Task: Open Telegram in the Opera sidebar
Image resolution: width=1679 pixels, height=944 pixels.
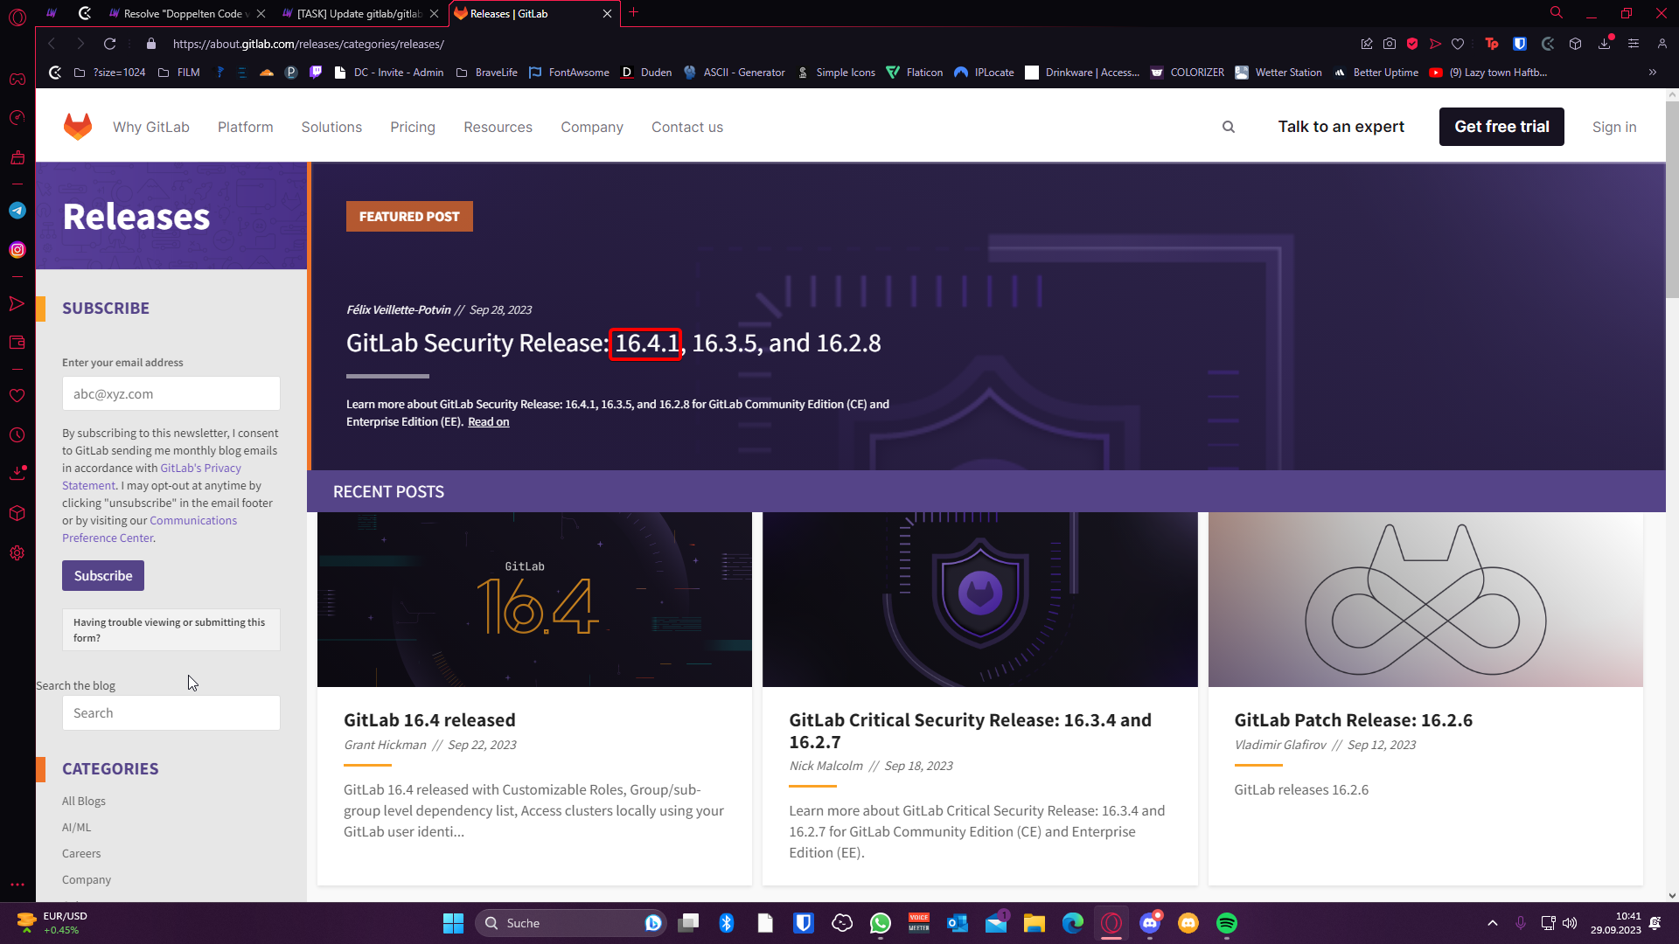Action: tap(17, 211)
